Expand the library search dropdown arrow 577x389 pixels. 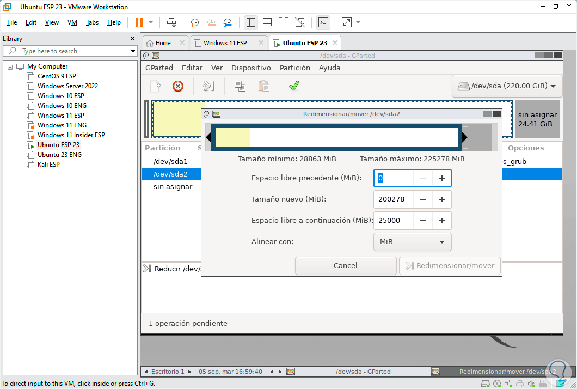pyautogui.click(x=133, y=51)
